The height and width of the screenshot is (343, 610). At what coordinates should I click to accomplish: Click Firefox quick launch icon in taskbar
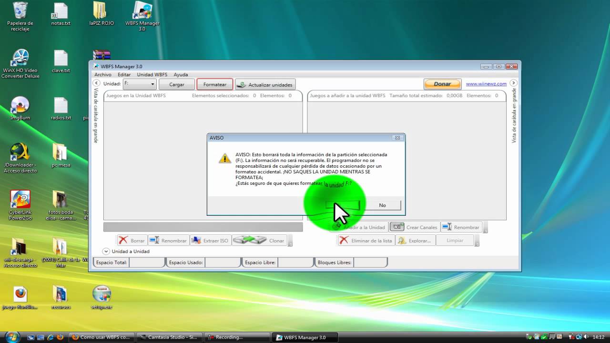pos(60,337)
